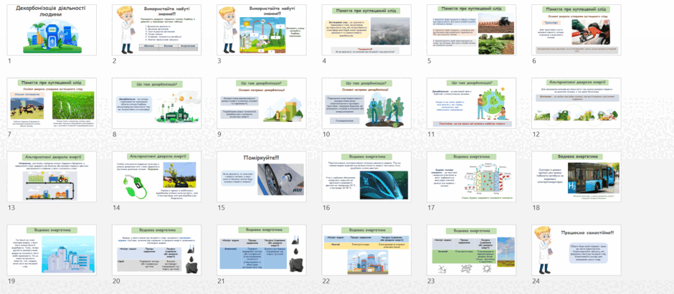Viewport: 674px width, 294px height.
Task: Select slide 3 carbon cycle diagram
Action: 261,29
